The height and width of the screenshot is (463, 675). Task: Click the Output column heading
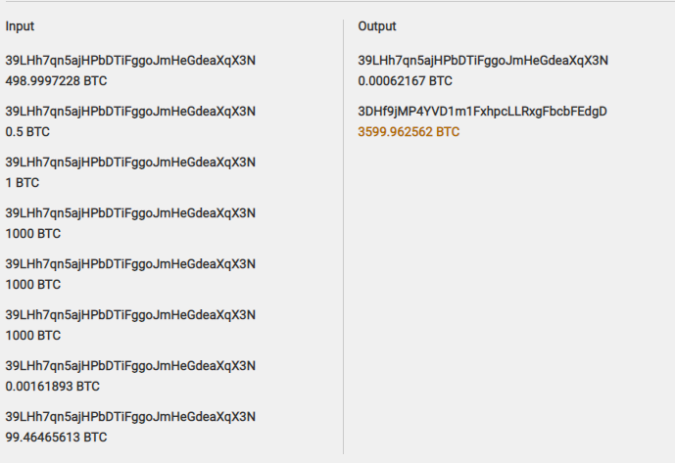(x=377, y=26)
